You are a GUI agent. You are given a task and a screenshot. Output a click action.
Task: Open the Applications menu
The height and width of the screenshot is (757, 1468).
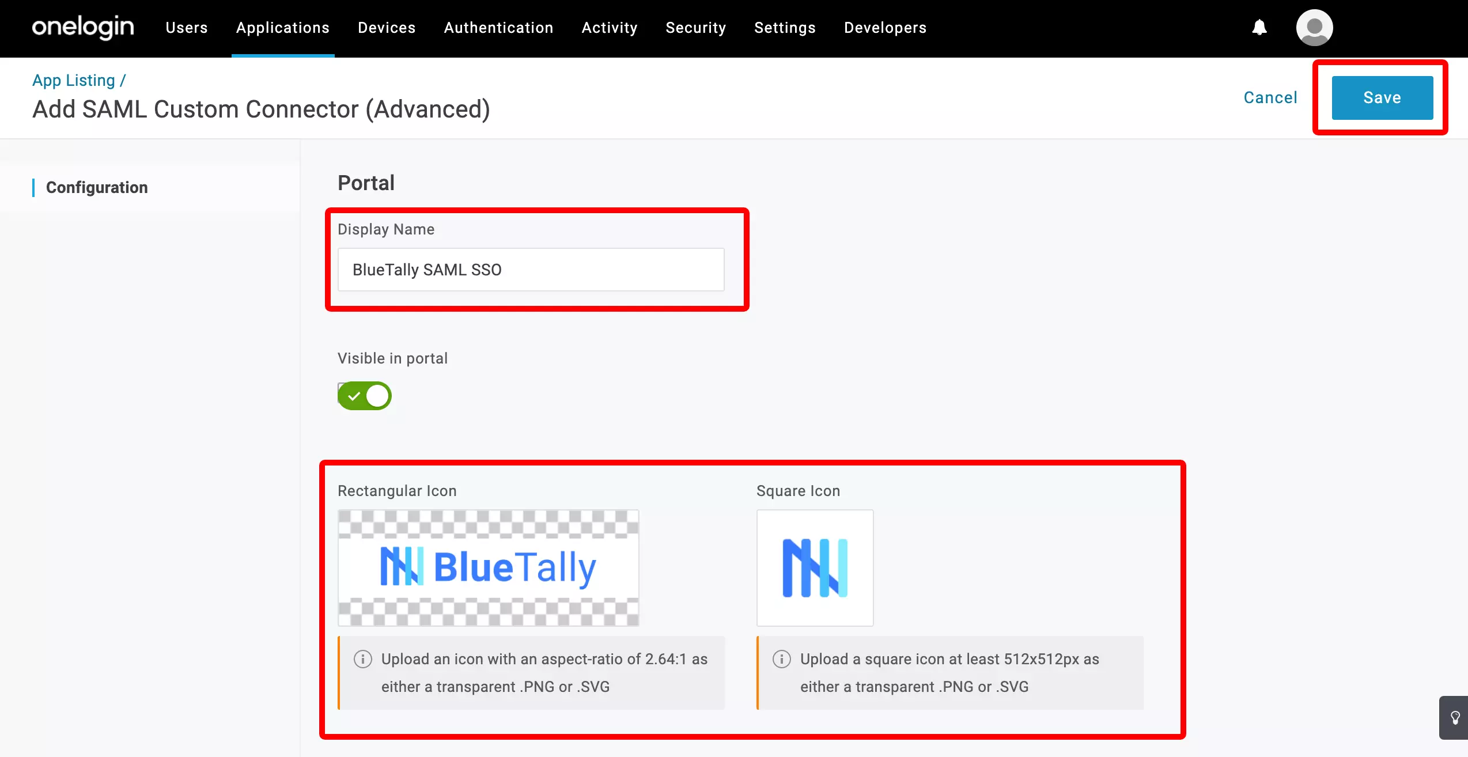[x=283, y=28]
